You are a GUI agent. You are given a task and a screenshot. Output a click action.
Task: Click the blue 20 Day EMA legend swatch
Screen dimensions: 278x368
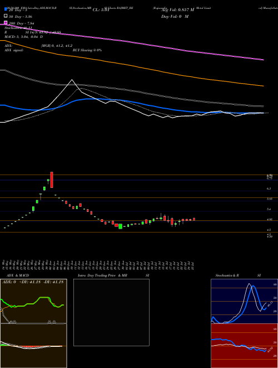6,10
